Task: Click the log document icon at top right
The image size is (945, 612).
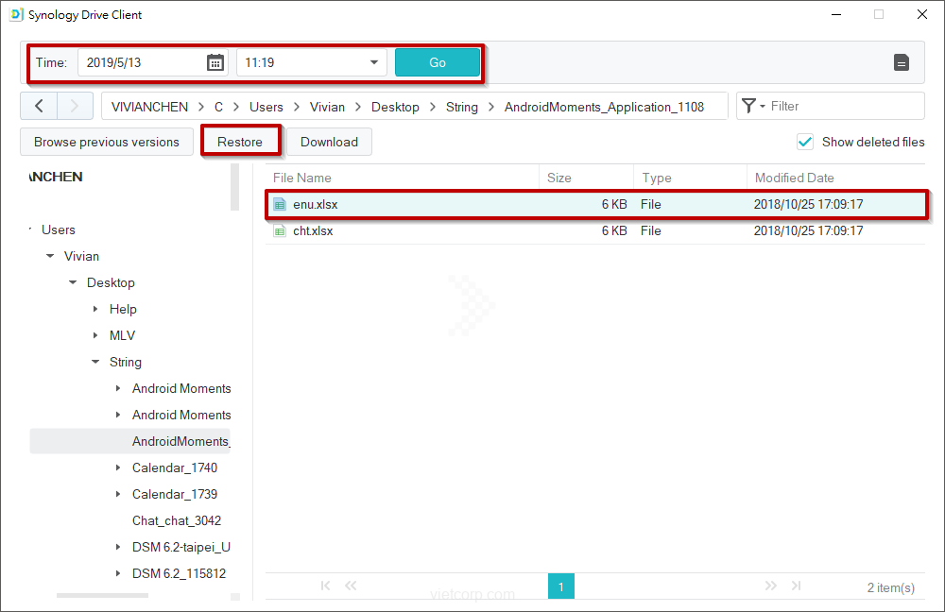Action: click(x=902, y=63)
